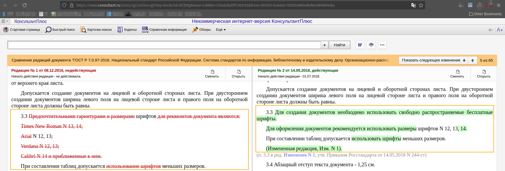This screenshot has height=171, width=505.
Task: Expand the search field history dropdown
Action: pos(325,45)
